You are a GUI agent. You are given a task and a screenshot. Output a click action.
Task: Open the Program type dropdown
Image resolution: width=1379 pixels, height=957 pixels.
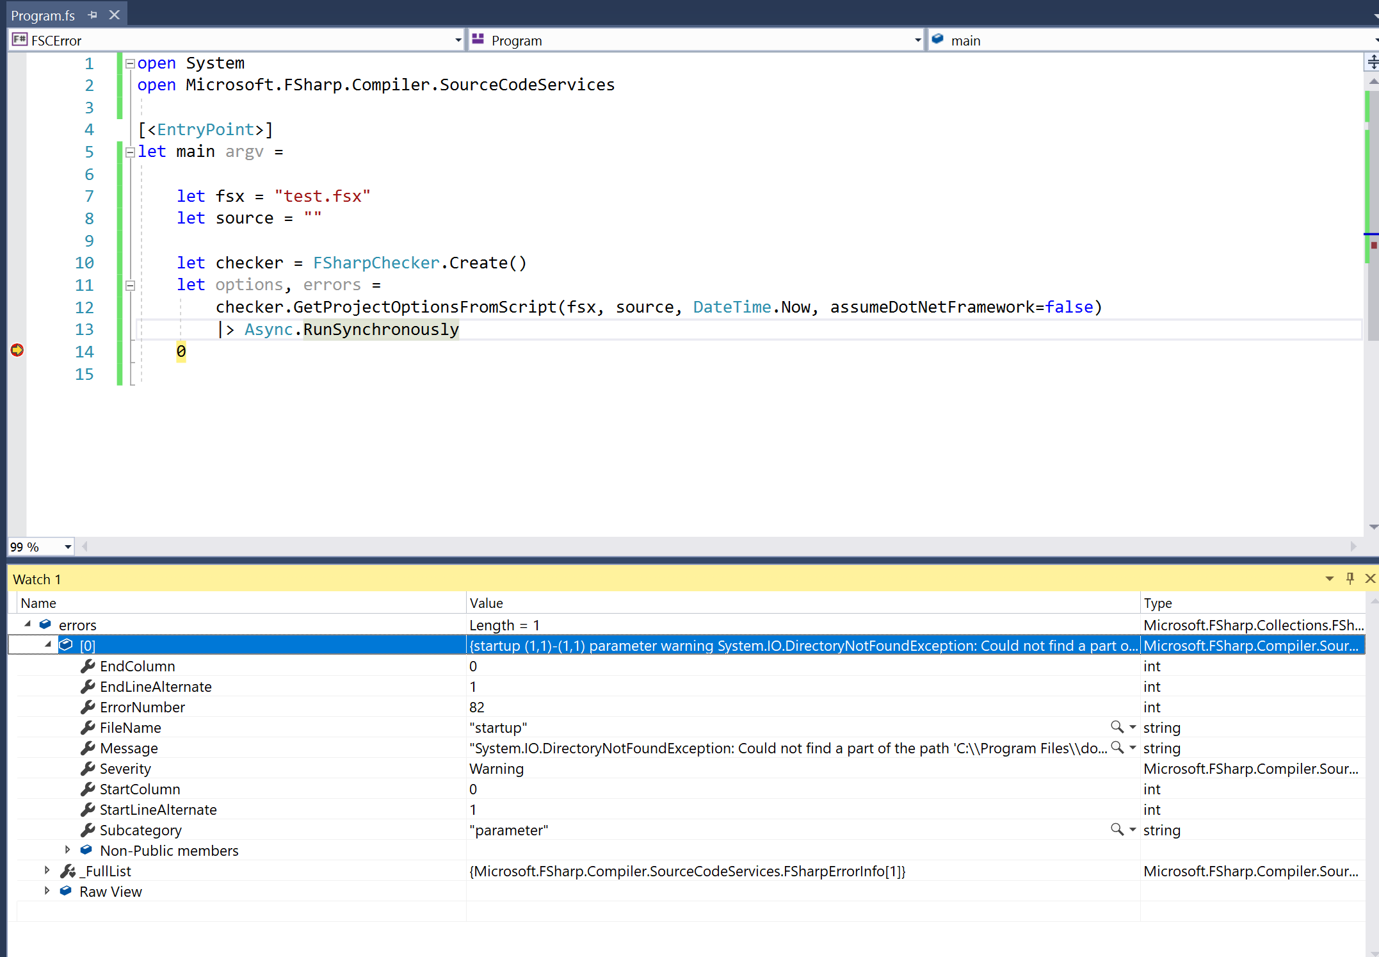point(917,40)
